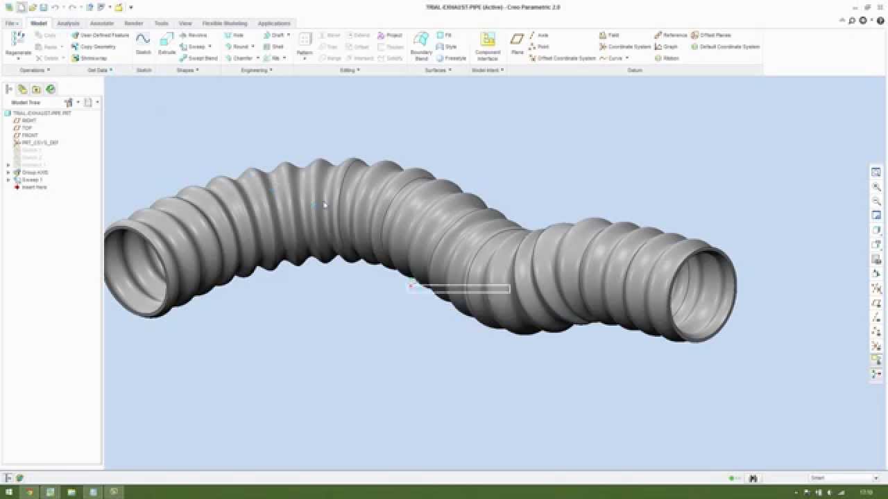Click the Offset Planes tool
Image resolution: width=888 pixels, height=499 pixels.
click(x=711, y=35)
